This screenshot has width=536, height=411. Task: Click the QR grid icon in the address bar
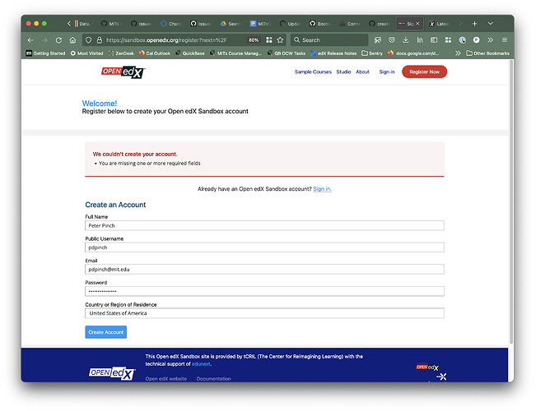(x=269, y=40)
